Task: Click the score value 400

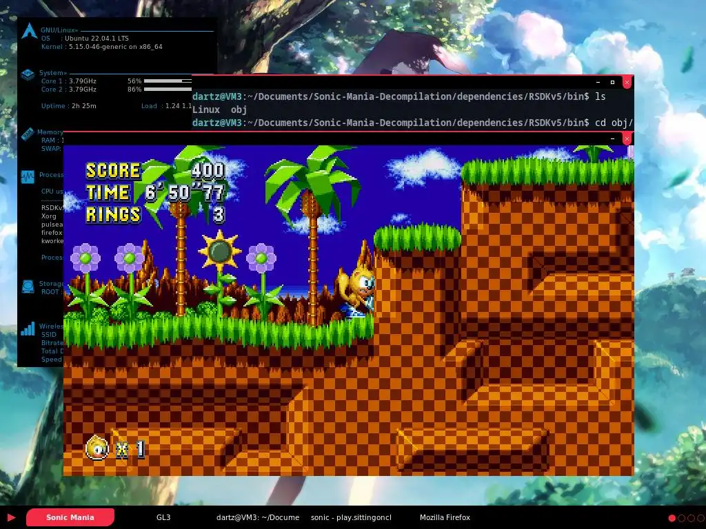Action: tap(208, 171)
